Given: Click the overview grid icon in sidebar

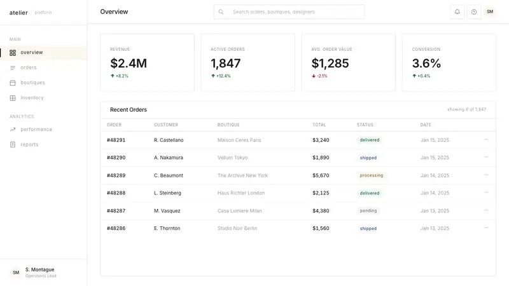Looking at the screenshot, I should [x=13, y=53].
